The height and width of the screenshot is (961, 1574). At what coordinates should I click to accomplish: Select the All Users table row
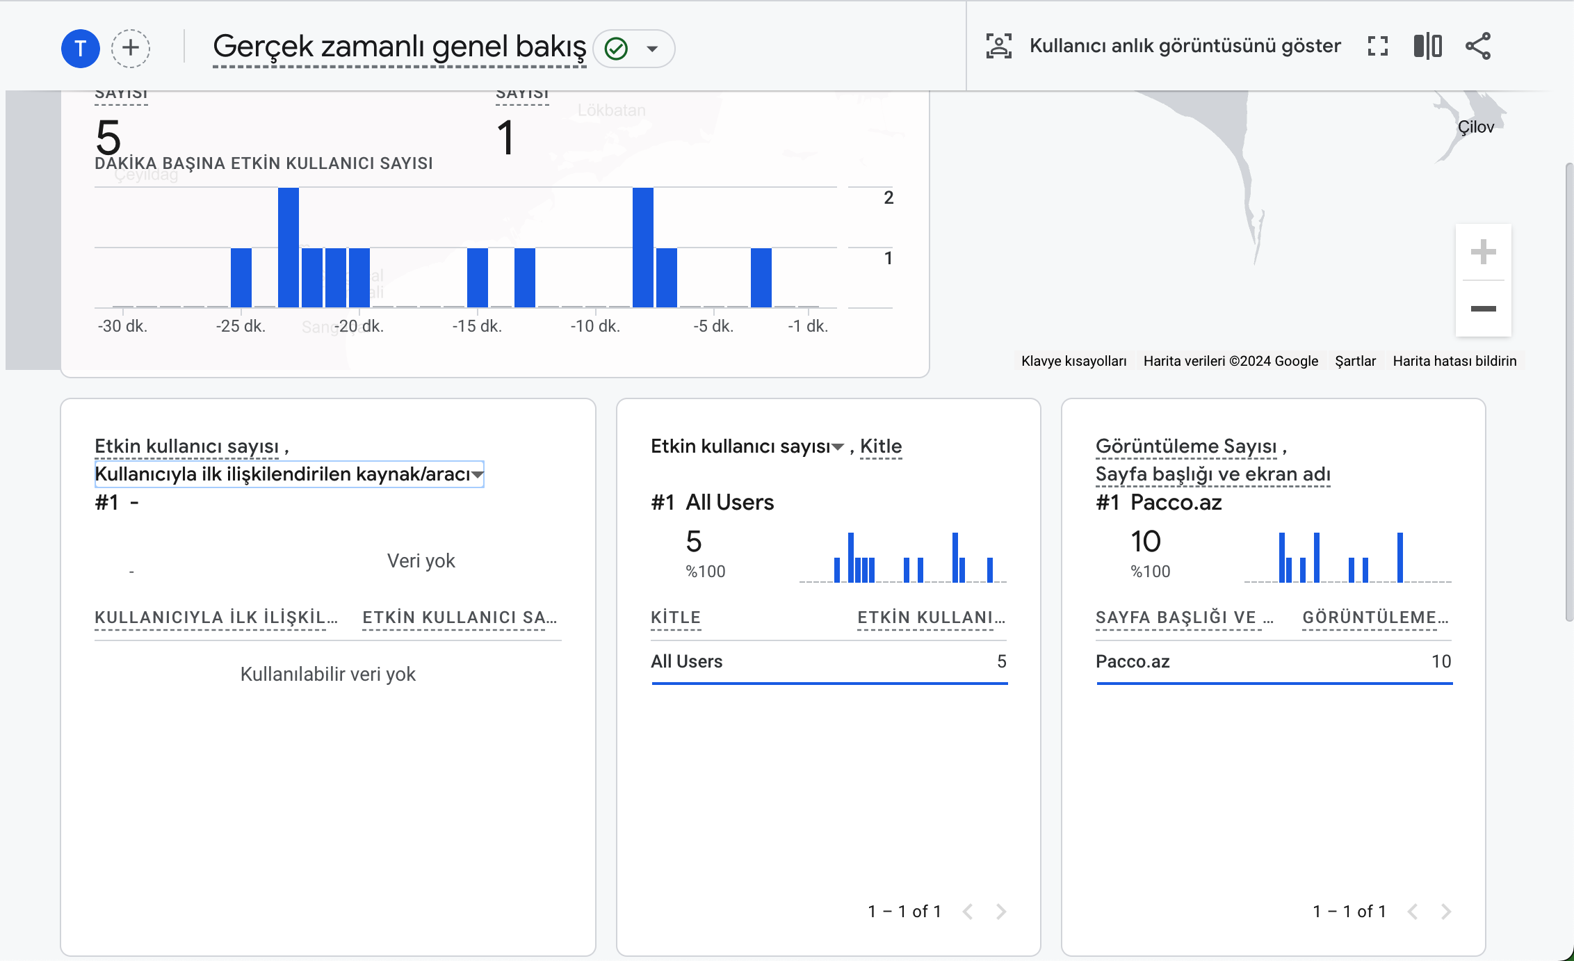coord(828,661)
